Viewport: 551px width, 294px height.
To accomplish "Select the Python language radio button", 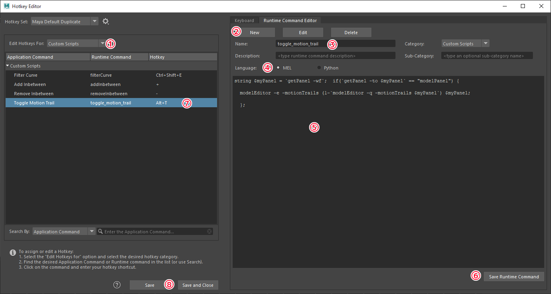I will tap(320, 67).
